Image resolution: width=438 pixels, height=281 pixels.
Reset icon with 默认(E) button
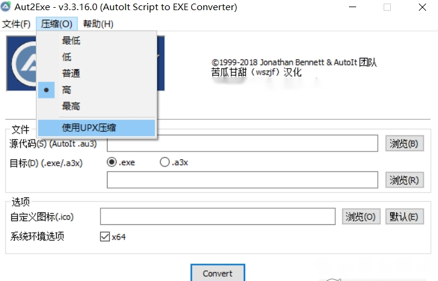click(x=405, y=217)
